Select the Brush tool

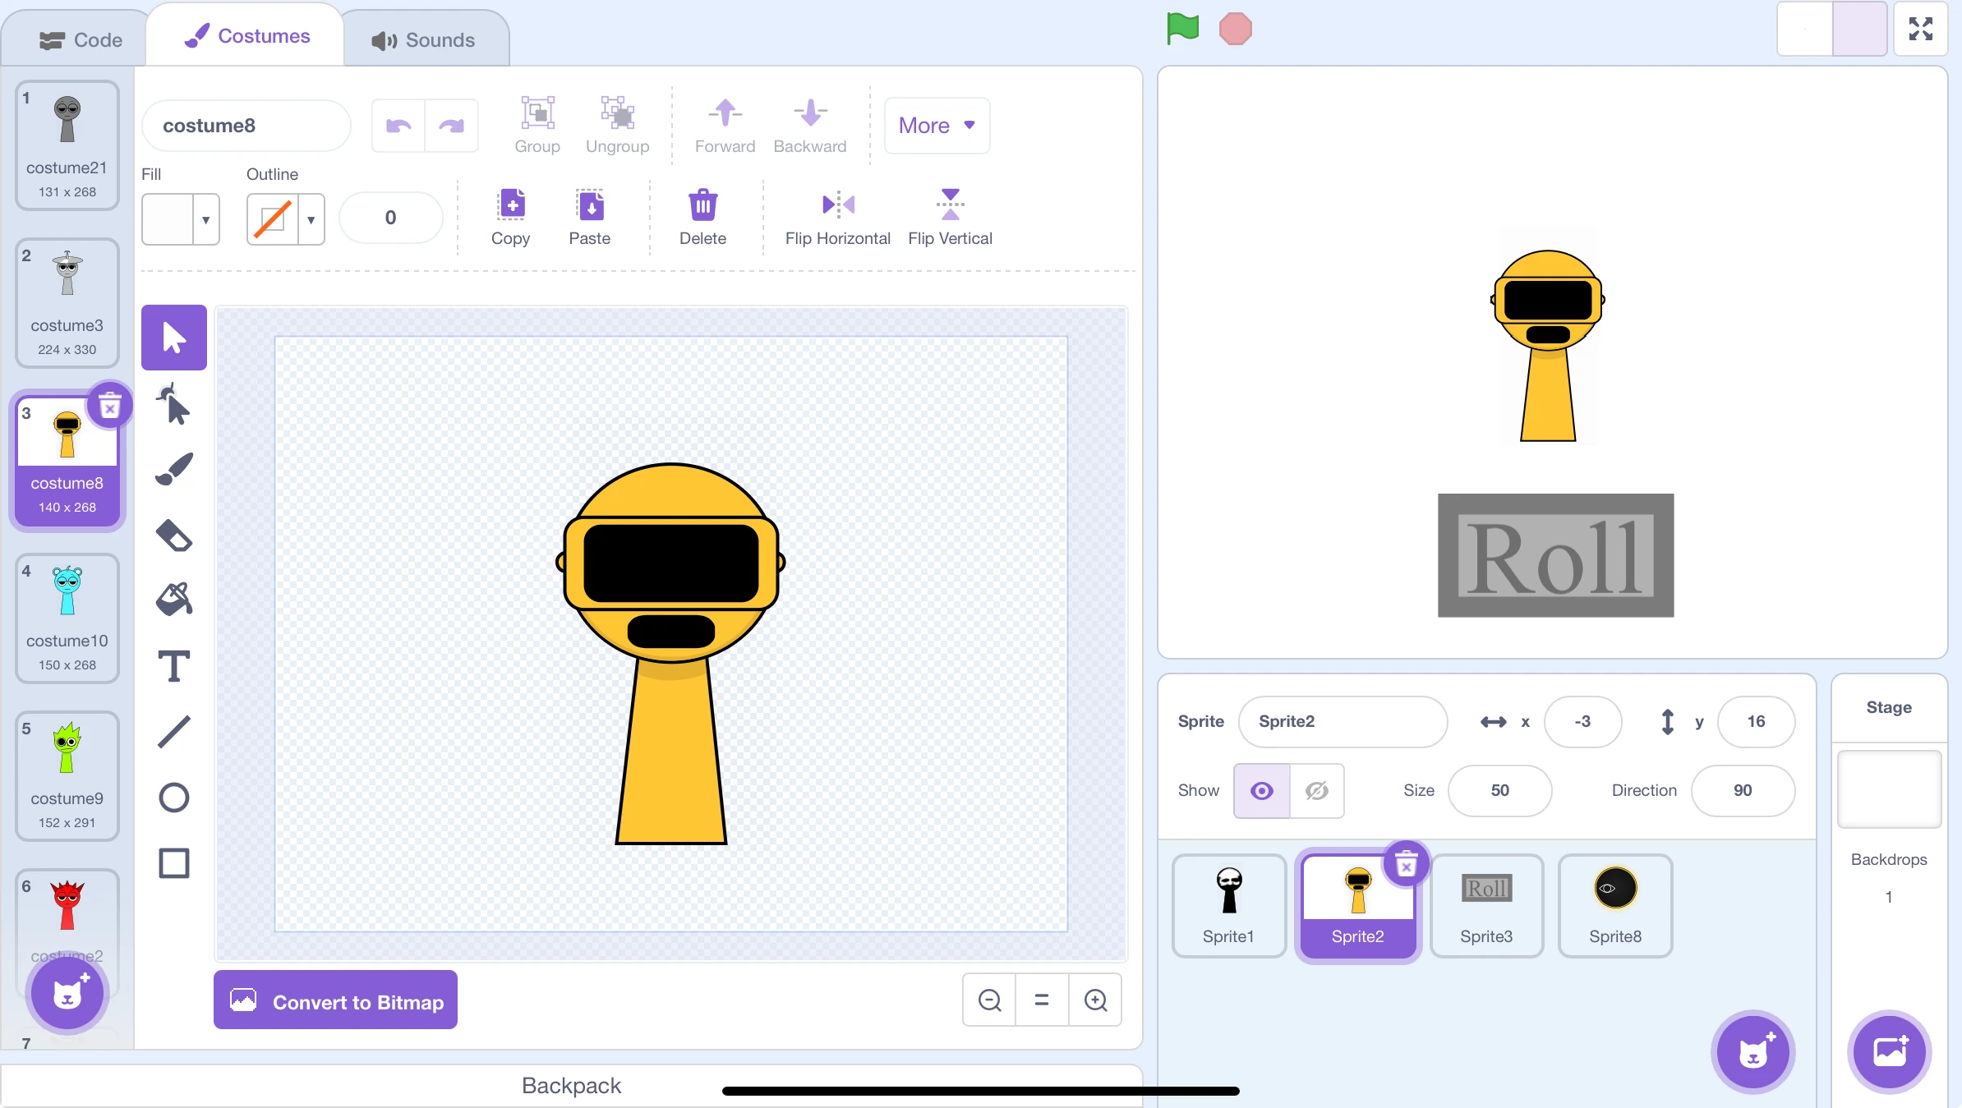coord(173,470)
